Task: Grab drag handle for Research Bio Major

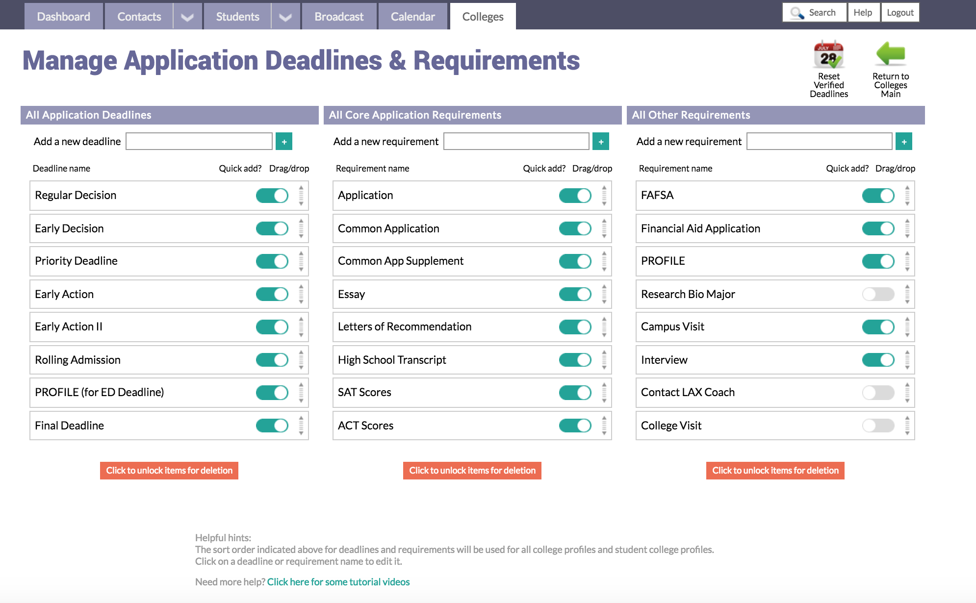Action: (907, 294)
